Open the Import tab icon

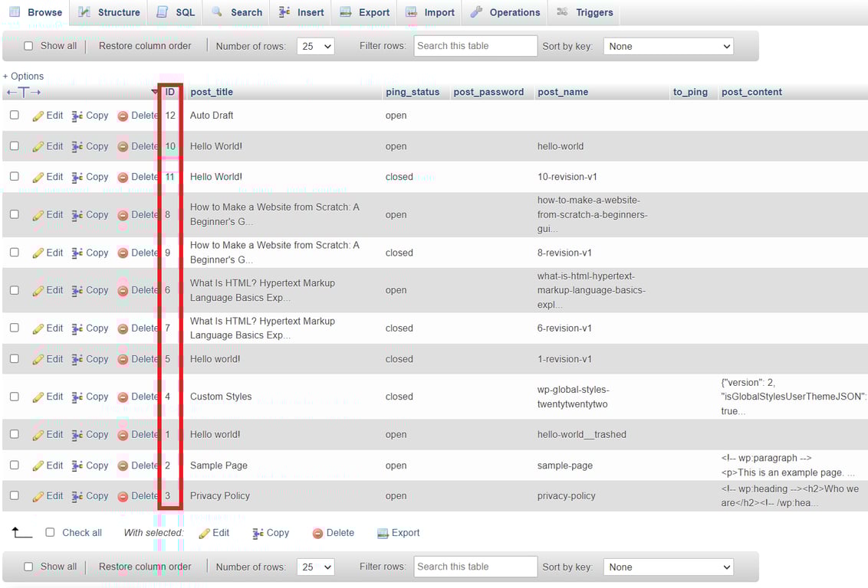coord(413,12)
